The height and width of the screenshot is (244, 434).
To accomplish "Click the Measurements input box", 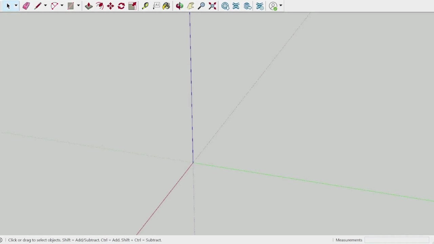I will pos(397,240).
